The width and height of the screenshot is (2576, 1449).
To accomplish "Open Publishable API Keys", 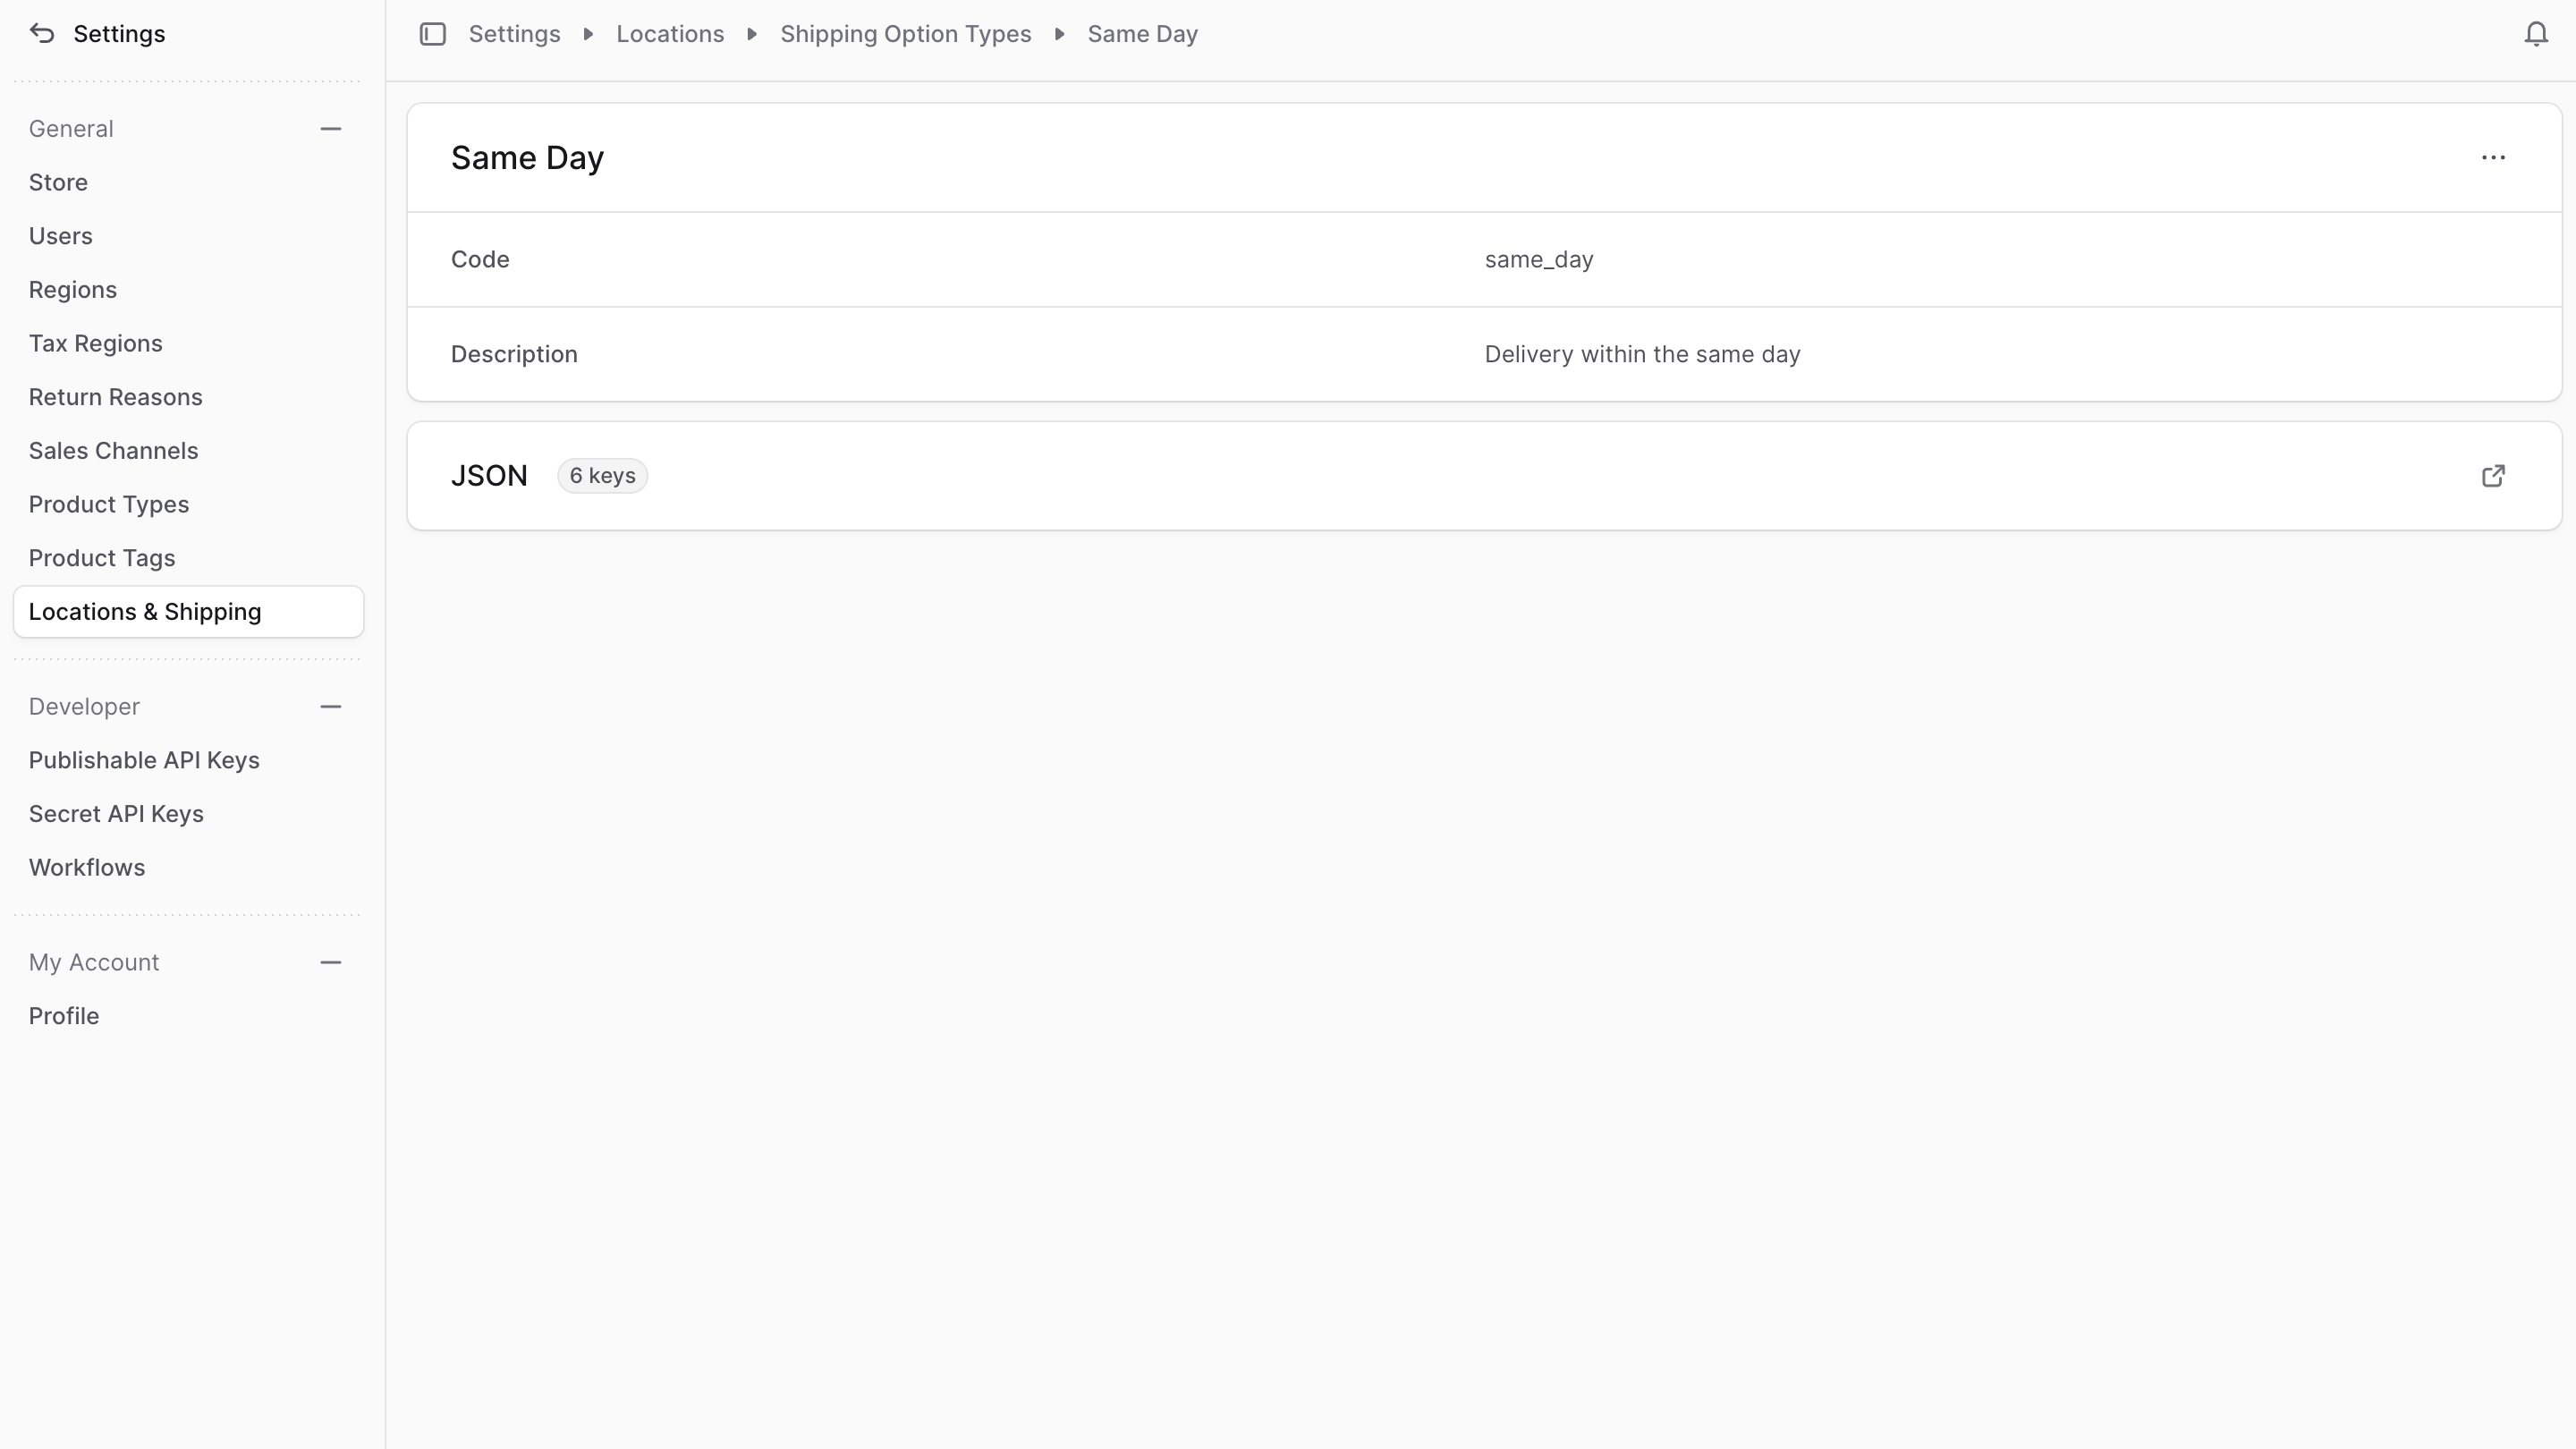I will (x=144, y=760).
